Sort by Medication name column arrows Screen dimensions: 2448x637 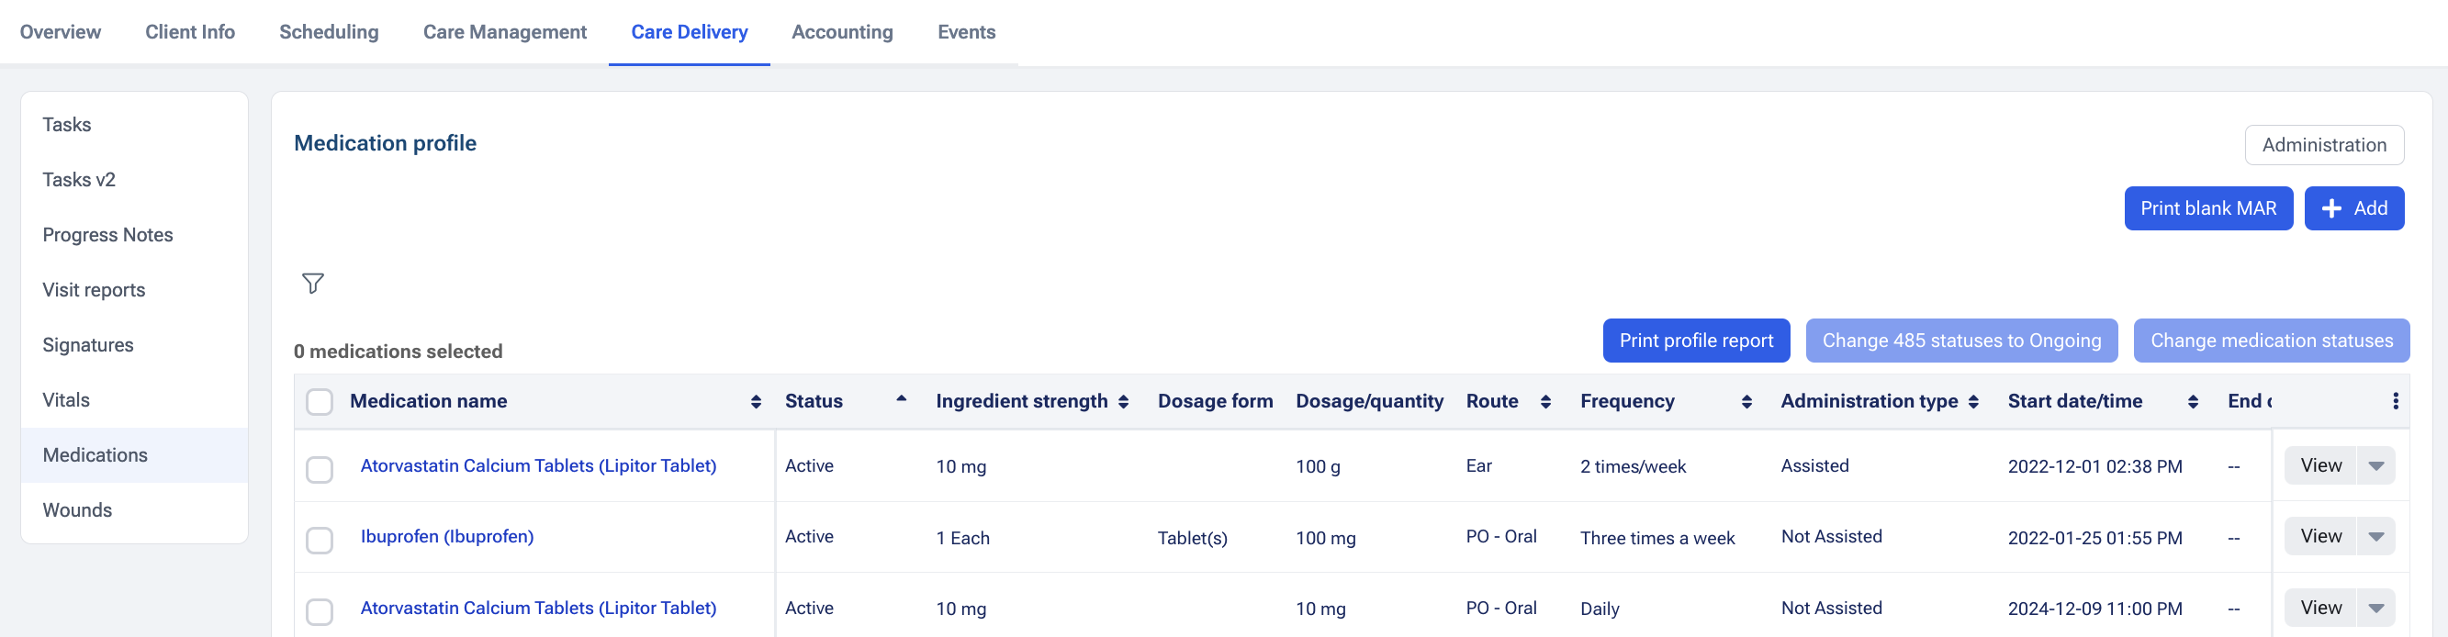point(756,401)
